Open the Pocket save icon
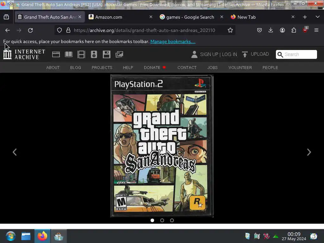This screenshot has width=324, height=243. 259,30
